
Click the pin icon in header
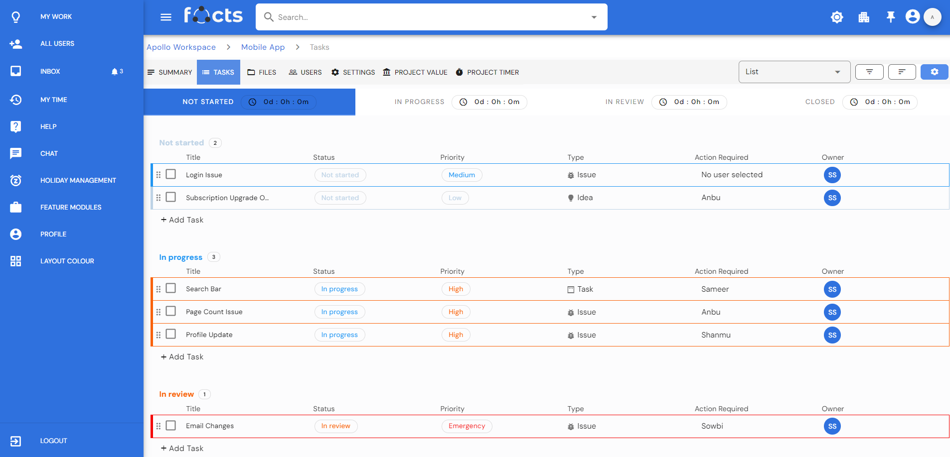coord(890,17)
